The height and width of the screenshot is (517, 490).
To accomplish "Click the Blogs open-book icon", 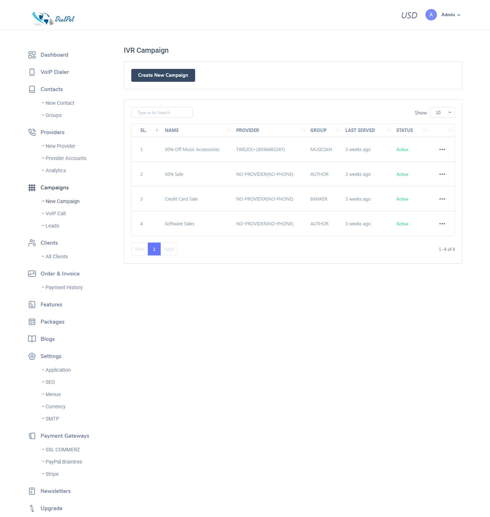I will 32,339.
